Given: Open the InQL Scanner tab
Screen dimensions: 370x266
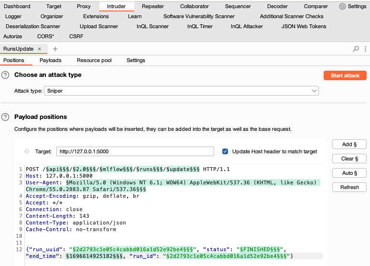Looking at the screenshot, I should point(152,26).
